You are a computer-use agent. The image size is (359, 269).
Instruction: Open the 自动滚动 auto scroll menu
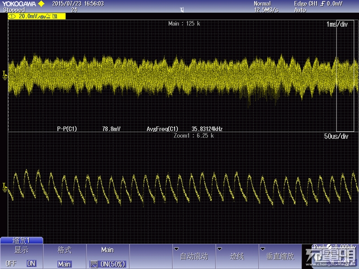194,256
